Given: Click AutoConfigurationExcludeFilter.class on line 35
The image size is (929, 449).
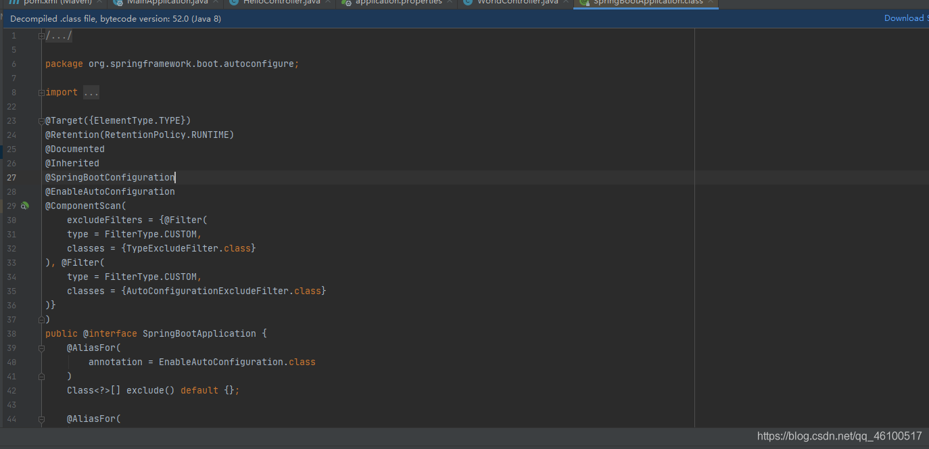Looking at the screenshot, I should click(x=224, y=291).
